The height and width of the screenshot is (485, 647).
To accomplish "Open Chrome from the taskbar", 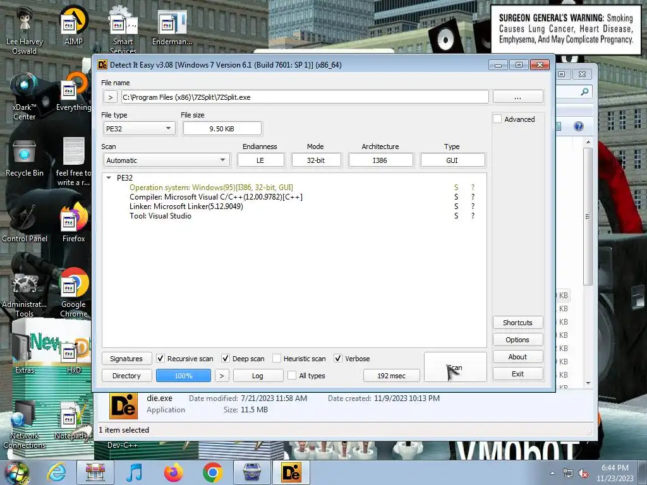I will 212,472.
